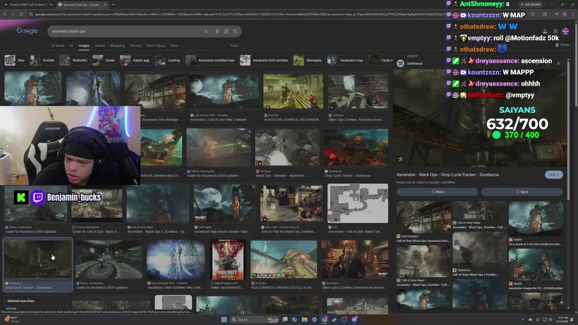
Task: Switch to the All results tab
Action: pos(71,46)
